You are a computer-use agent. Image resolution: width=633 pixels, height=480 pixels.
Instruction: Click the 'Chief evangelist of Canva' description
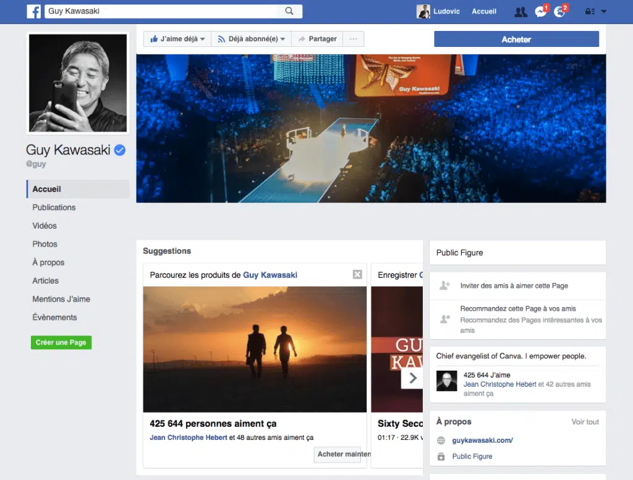[x=511, y=356]
